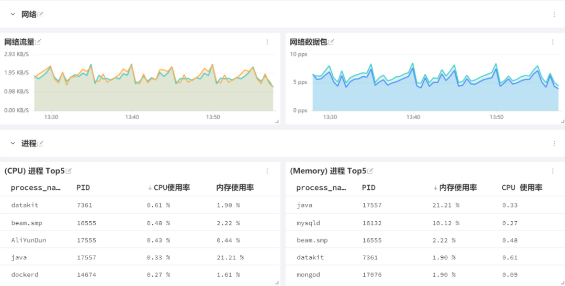The height and width of the screenshot is (286, 565).
Task: Select datakit row in Memory Top5 table
Action: [x=425, y=258]
